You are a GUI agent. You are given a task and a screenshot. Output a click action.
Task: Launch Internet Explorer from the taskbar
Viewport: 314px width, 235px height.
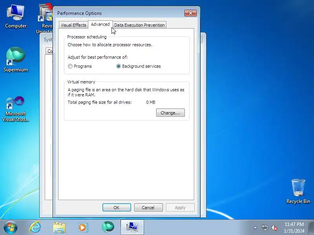click(35, 227)
